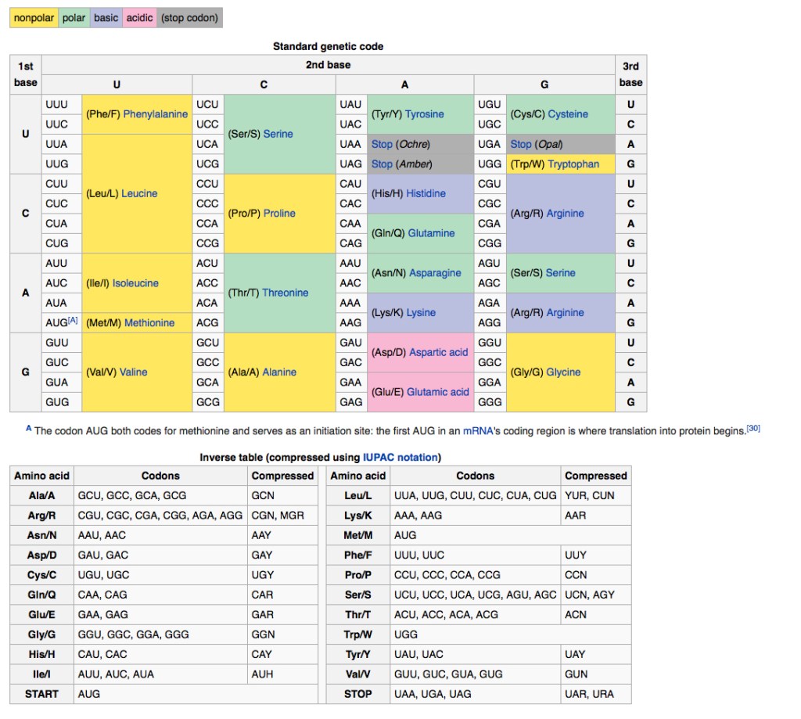
Task: Select the gray stop codon legend box
Action: coord(189,18)
